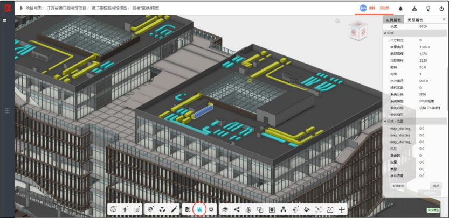Activate the frame selection corners tool
Image resolution: width=449 pixels, height=218 pixels.
(318, 209)
